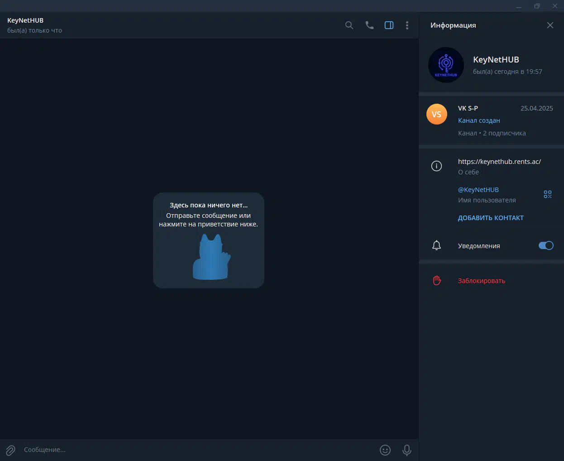This screenshot has width=564, height=461.
Task: Click the 'Уведомления' label
Action: pos(479,246)
